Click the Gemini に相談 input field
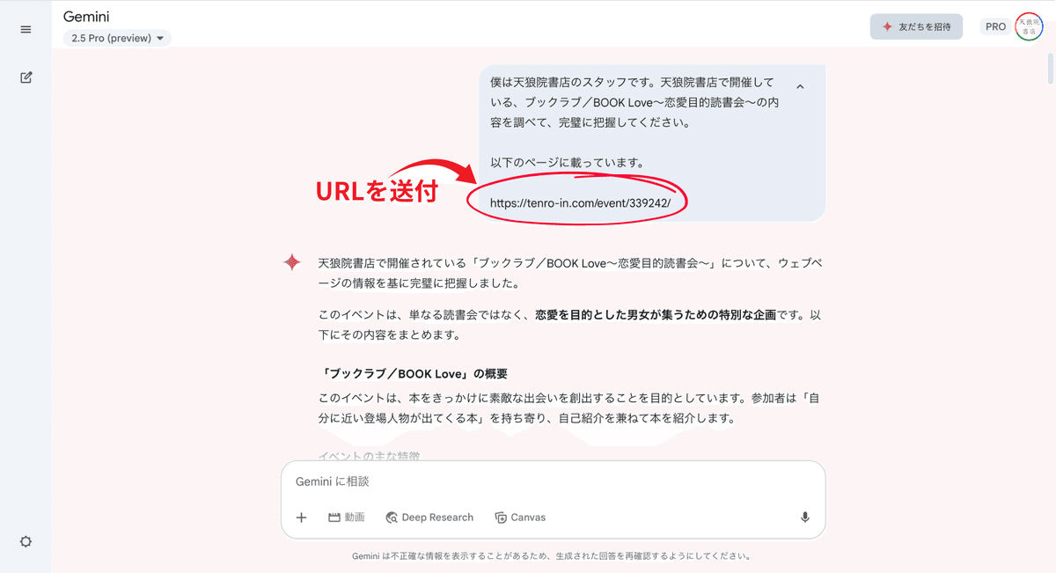 point(553,481)
